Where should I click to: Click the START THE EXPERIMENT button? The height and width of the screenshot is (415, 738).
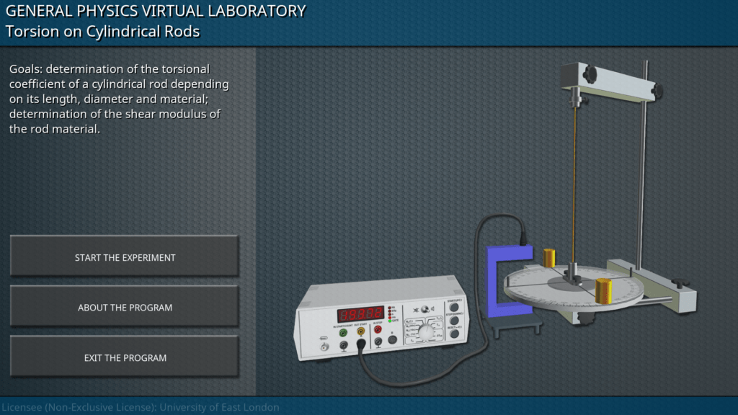(125, 257)
